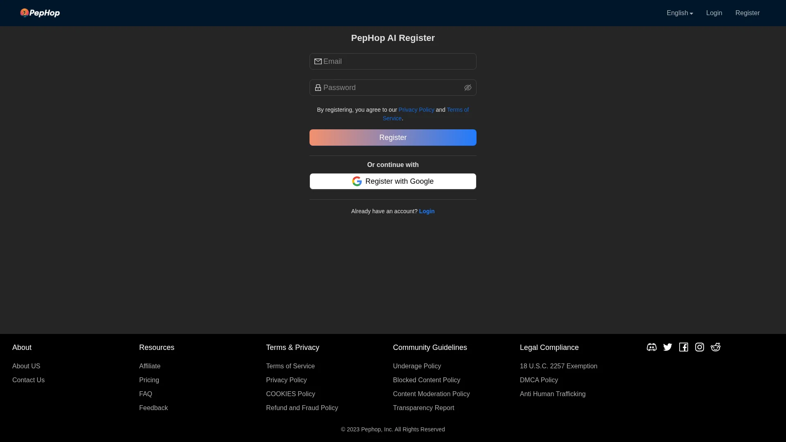Open the English language dropdown

pos(680,13)
